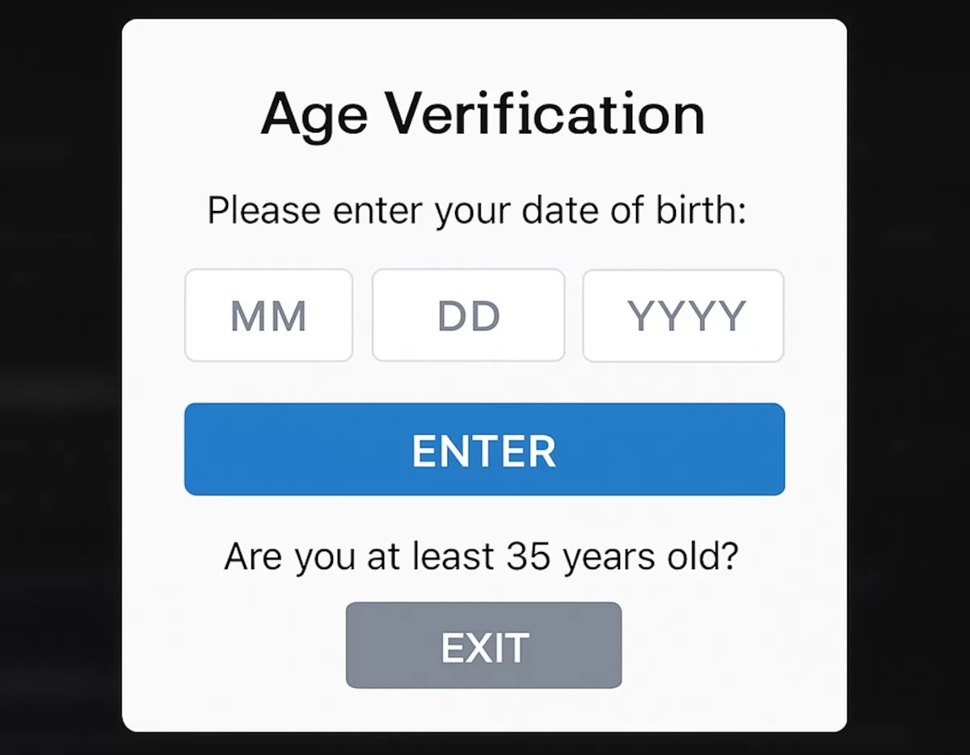Submit the birth date with ENTER
The height and width of the screenshot is (755, 970).
point(484,449)
